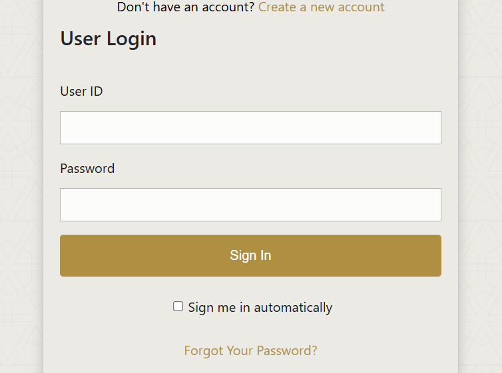Place the cursor in the empty User ID box
Image resolution: width=502 pixels, height=373 pixels.
tap(250, 128)
